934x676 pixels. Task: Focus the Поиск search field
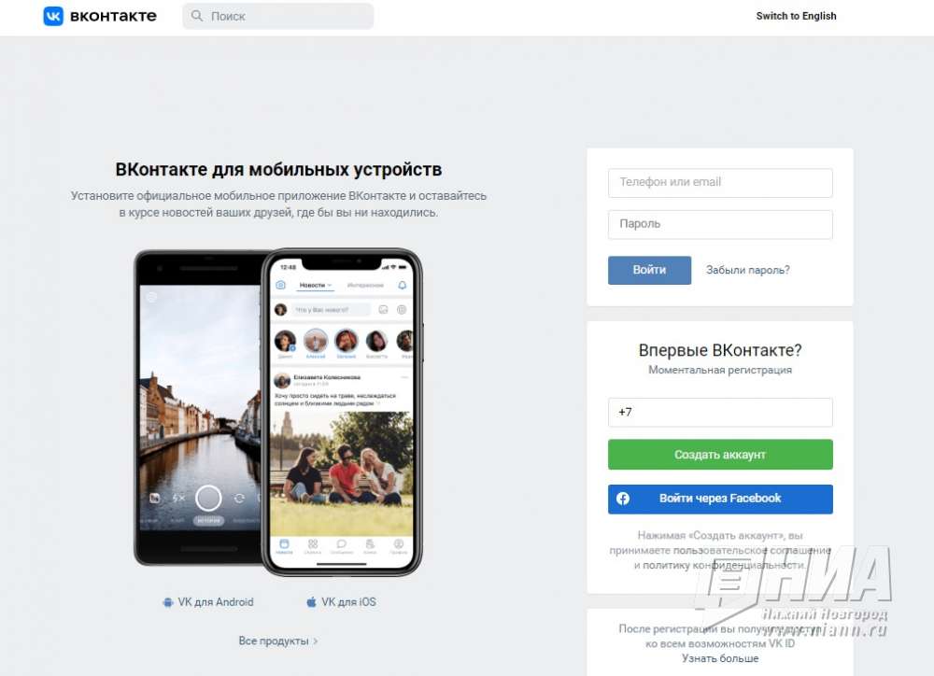coord(278,16)
